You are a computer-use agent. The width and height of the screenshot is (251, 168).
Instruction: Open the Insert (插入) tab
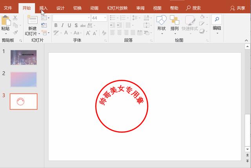44,8
